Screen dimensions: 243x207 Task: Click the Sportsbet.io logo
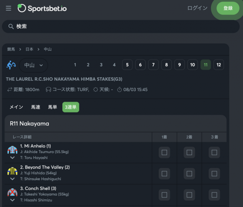[42, 8]
